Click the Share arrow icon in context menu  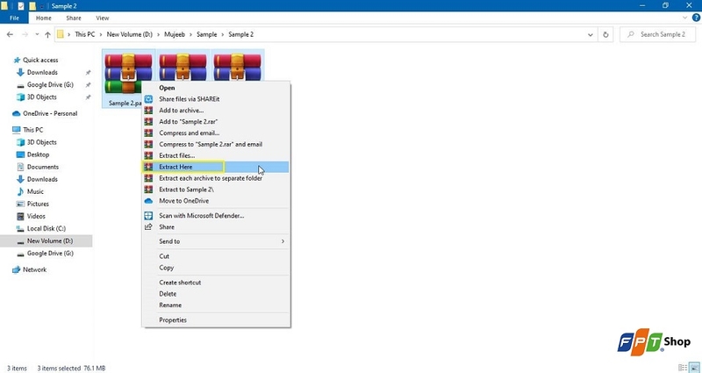point(148,227)
